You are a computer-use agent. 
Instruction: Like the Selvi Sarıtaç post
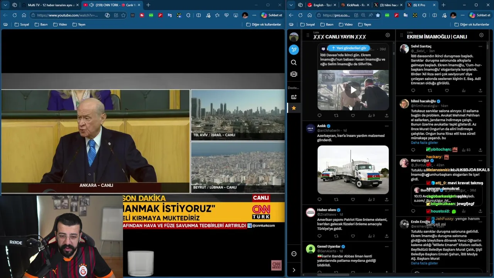[447, 91]
